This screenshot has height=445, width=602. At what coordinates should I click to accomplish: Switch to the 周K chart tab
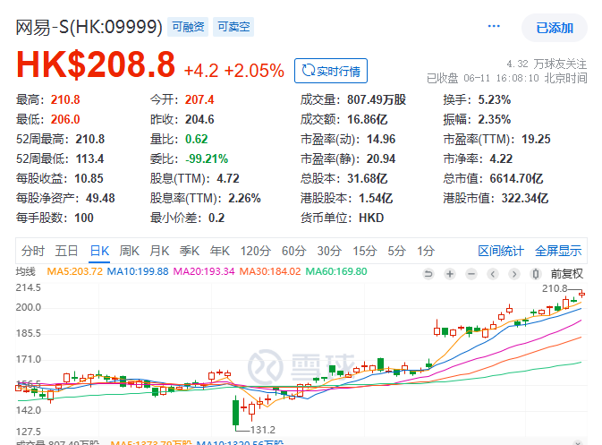pyautogui.click(x=130, y=251)
